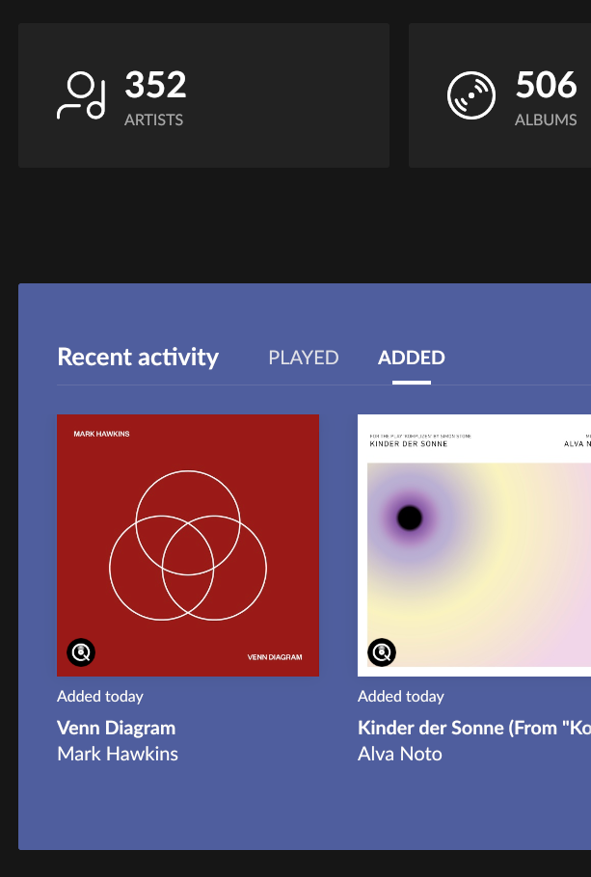Open the ARTISTS label in library stats

pyautogui.click(x=153, y=120)
